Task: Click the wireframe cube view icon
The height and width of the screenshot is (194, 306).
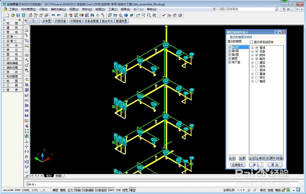Action: pyautogui.click(x=110, y=15)
